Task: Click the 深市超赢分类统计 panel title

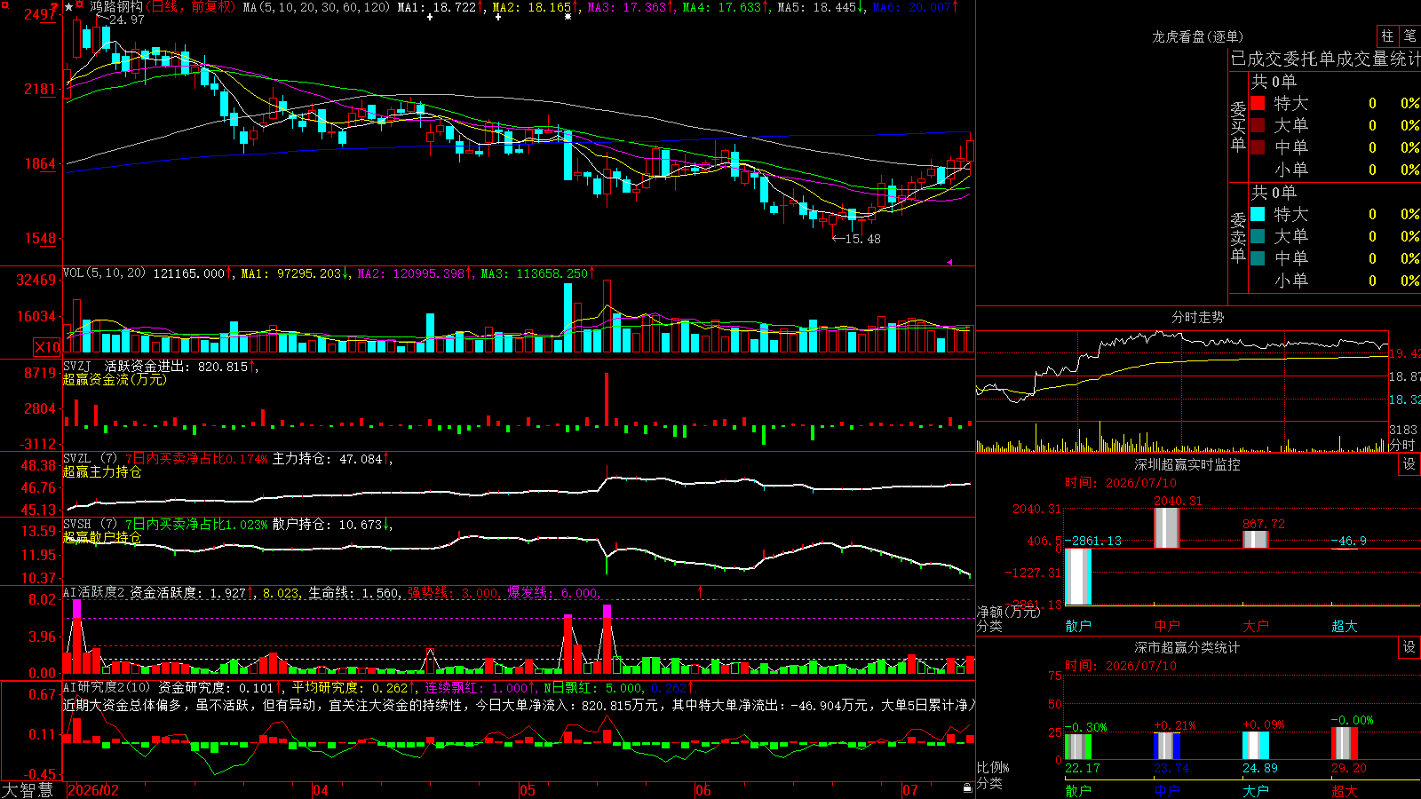Action: click(1187, 647)
